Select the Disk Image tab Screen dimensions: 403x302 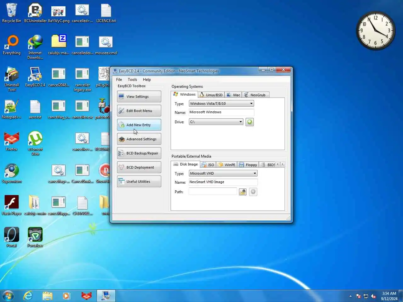[x=186, y=164]
